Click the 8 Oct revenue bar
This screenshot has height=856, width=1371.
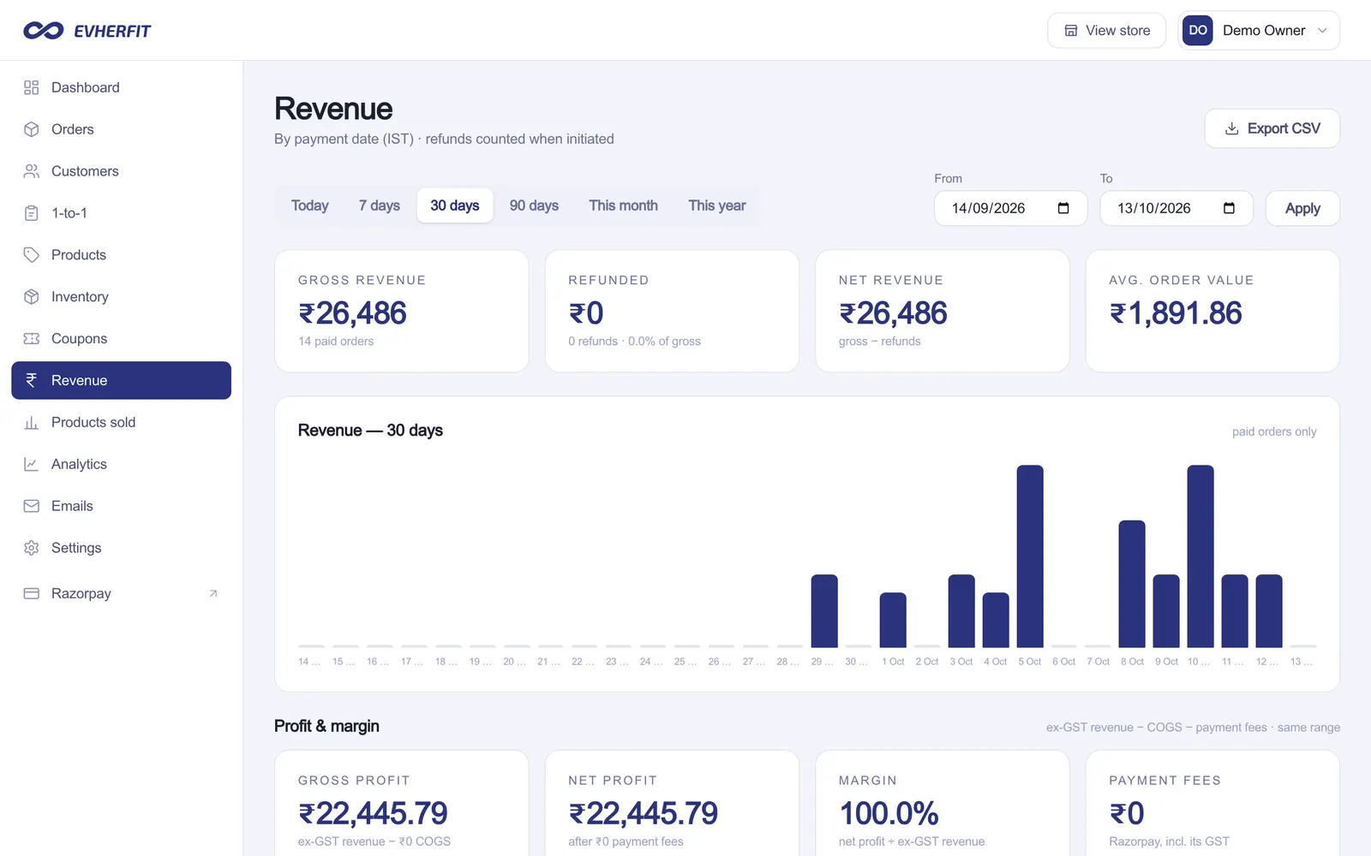[1132, 584]
